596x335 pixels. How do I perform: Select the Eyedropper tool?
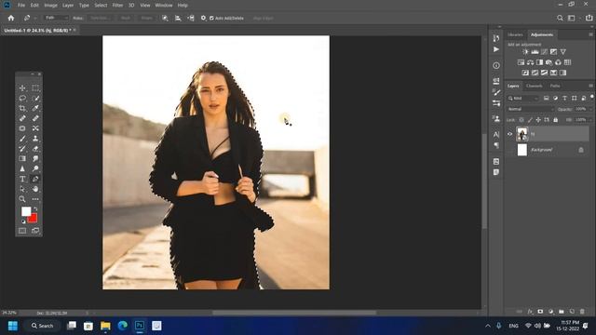coord(35,108)
